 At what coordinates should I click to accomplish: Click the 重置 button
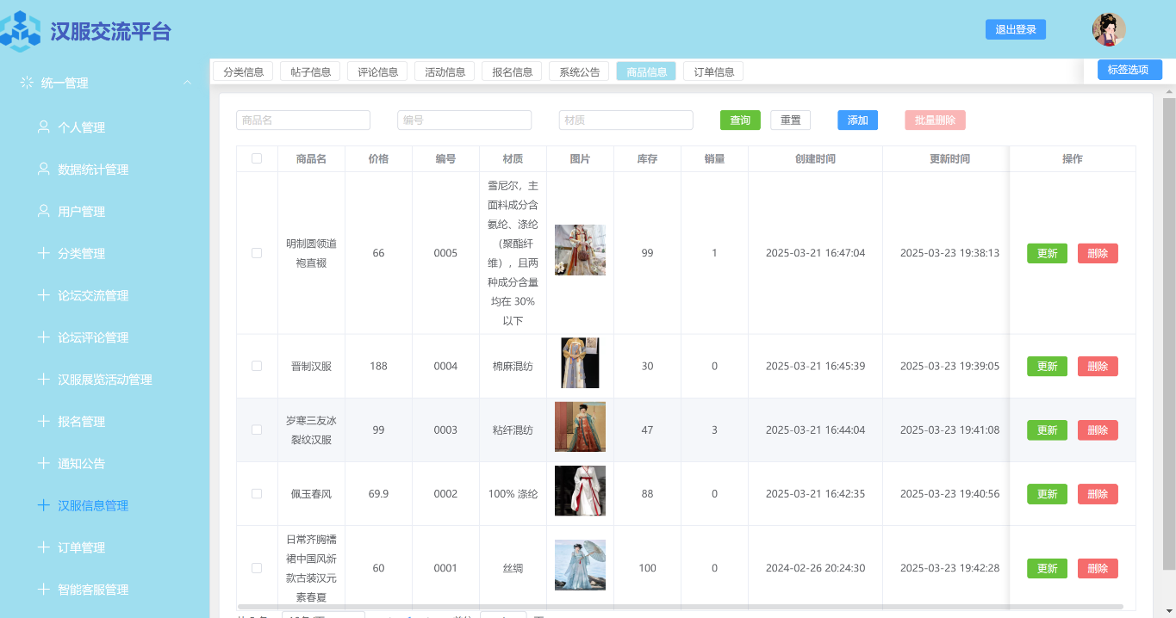[790, 121]
